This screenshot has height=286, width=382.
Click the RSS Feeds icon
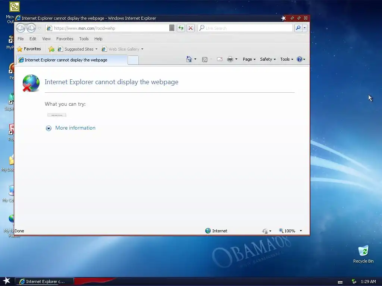205,59
